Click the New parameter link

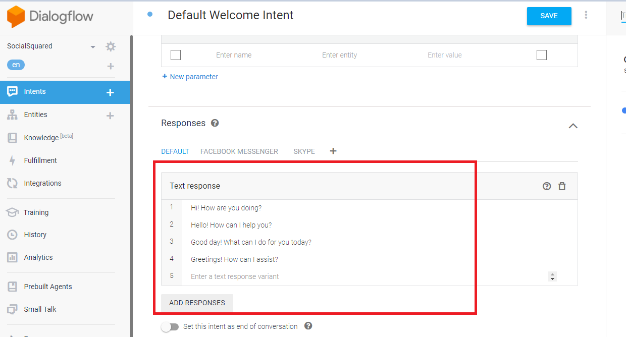[190, 77]
